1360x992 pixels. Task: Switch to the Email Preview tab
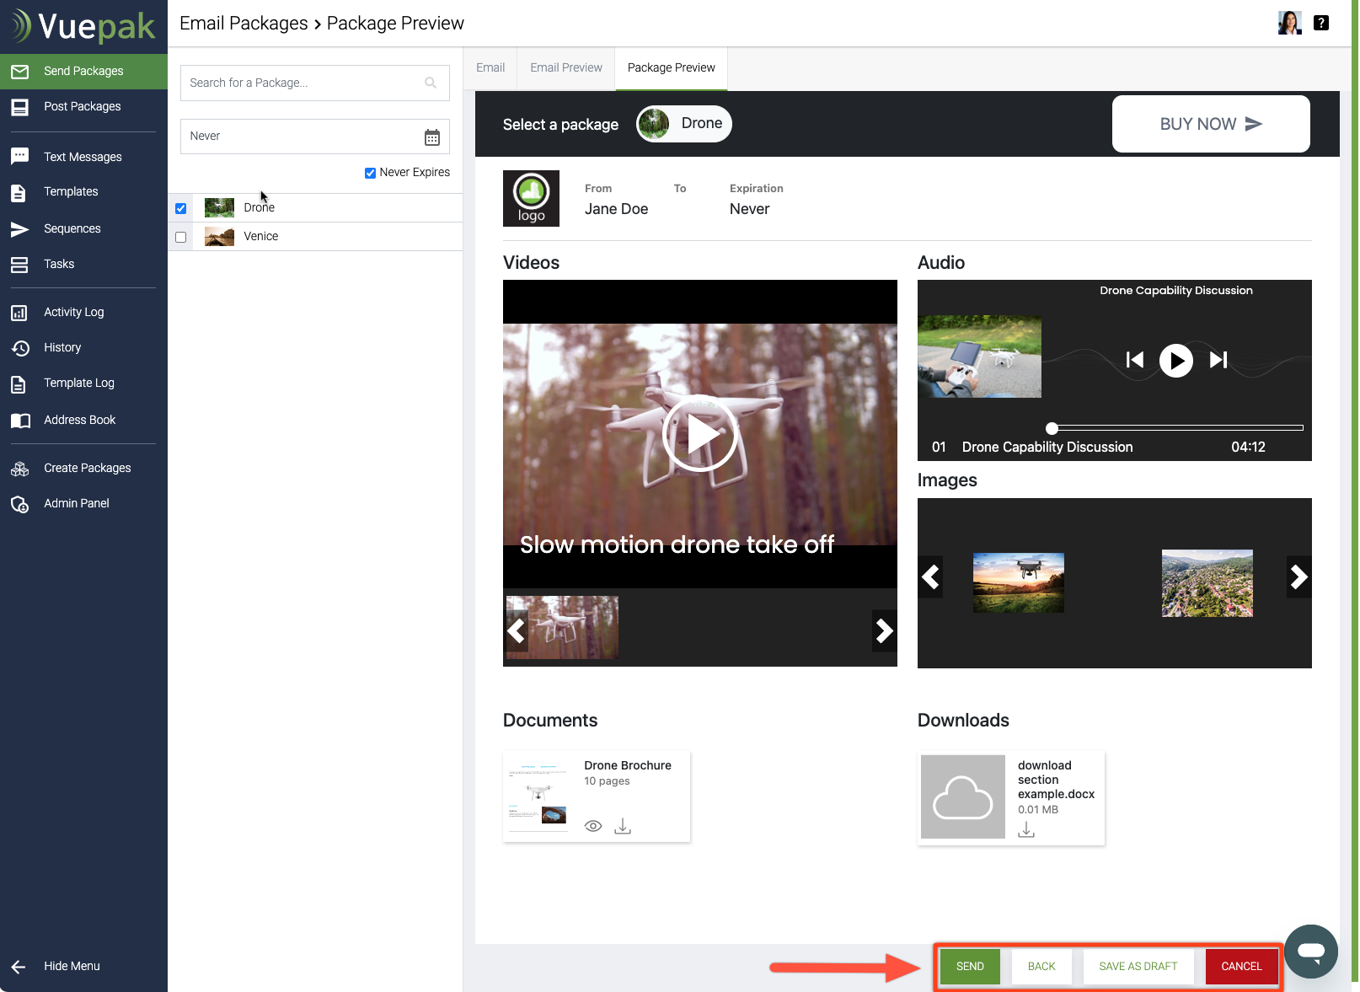566,67
